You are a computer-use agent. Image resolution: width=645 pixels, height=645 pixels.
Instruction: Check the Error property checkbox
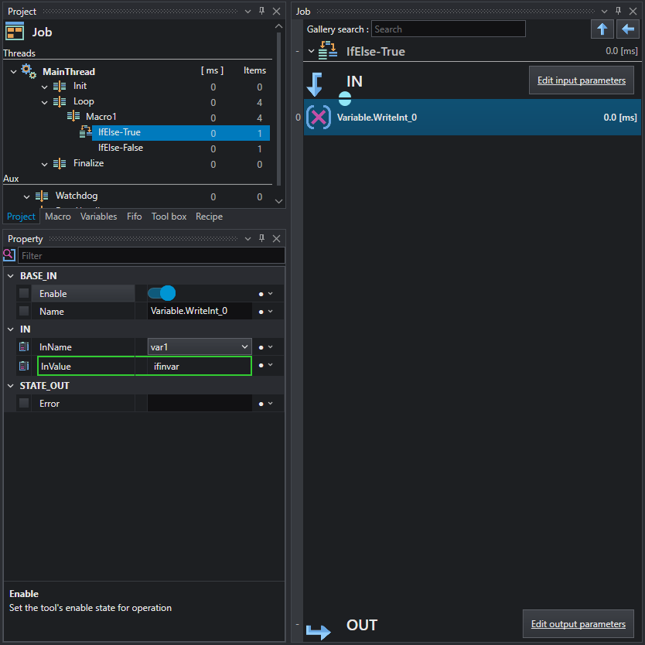[x=24, y=403]
